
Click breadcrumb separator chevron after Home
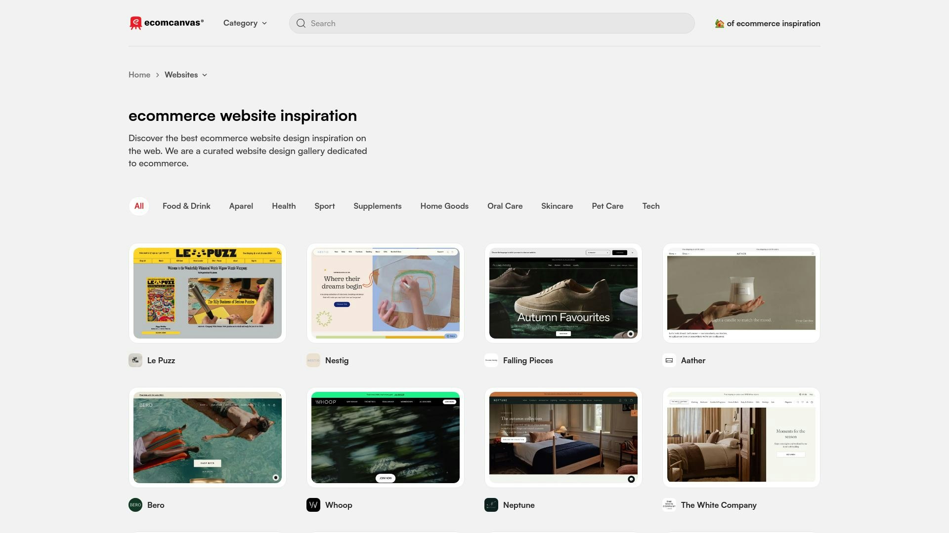coord(158,75)
